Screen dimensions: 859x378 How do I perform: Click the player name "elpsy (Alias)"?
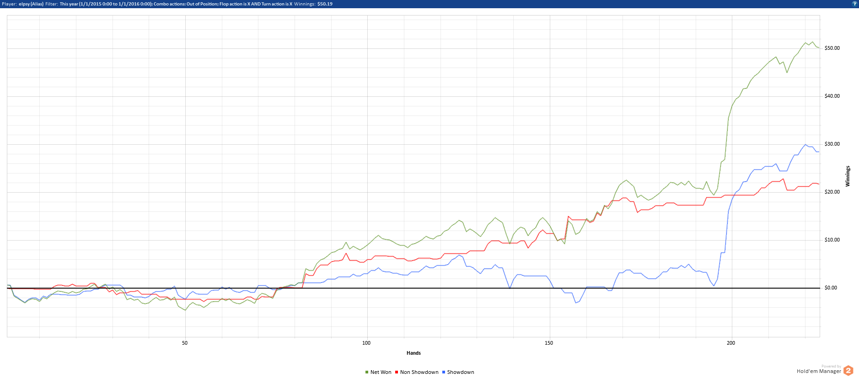pyautogui.click(x=31, y=4)
